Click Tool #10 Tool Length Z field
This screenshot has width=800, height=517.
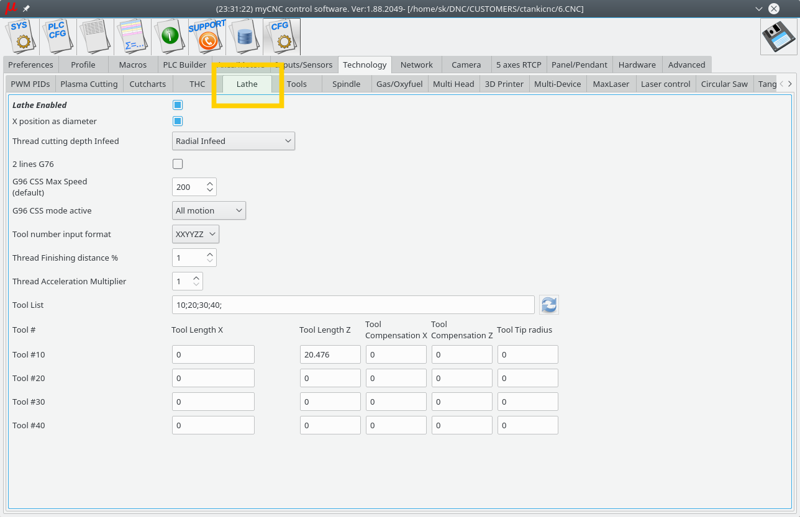point(330,354)
